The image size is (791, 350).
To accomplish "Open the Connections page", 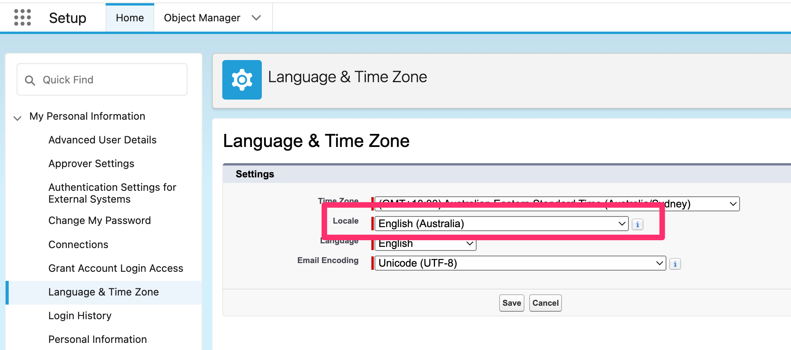I will point(78,245).
